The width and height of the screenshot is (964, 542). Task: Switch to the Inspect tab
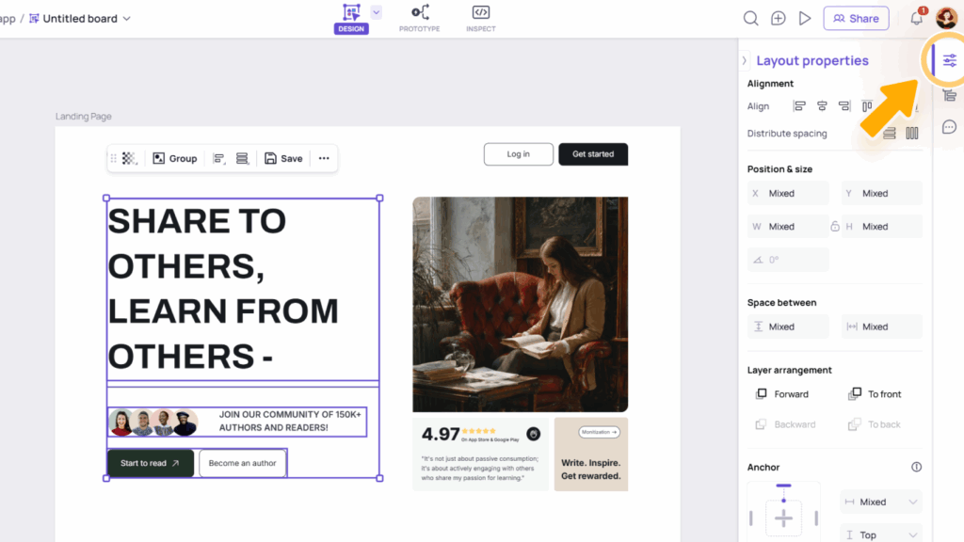pyautogui.click(x=480, y=18)
